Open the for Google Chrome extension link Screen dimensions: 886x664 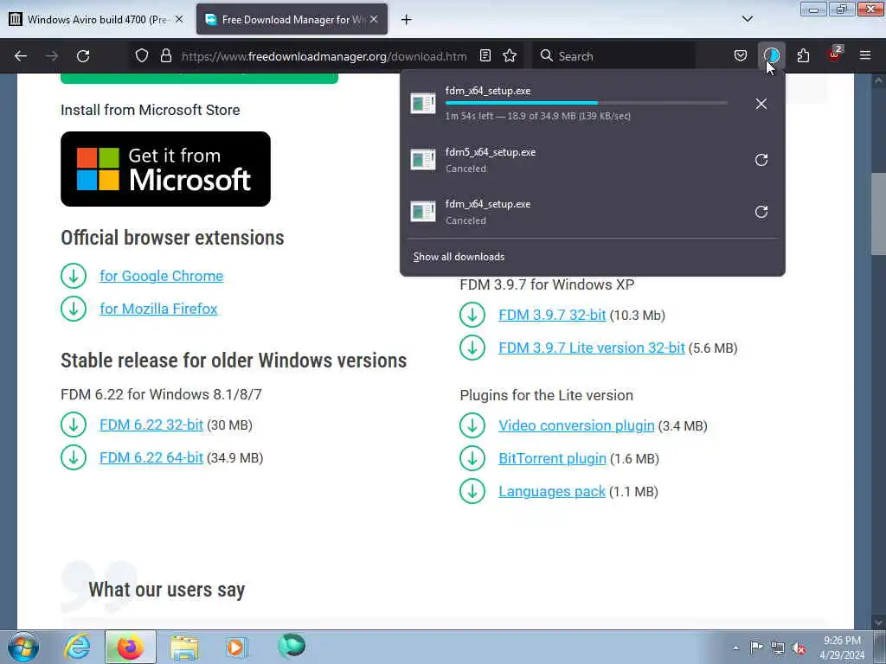click(x=162, y=276)
